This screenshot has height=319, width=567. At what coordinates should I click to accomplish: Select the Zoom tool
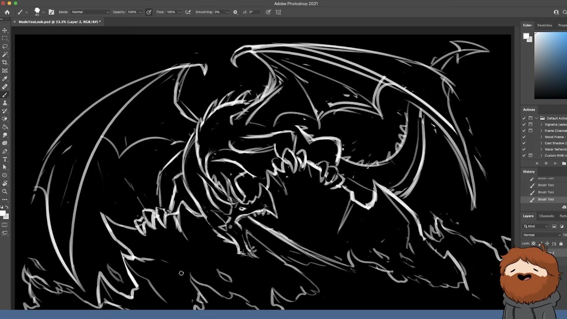coord(5,191)
